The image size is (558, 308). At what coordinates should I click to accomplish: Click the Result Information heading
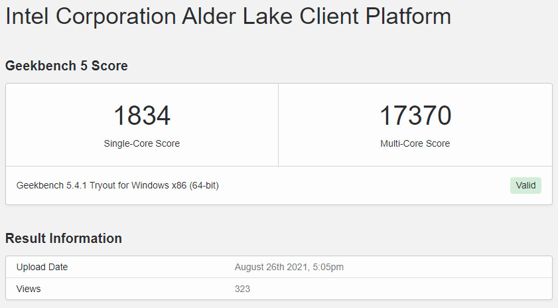pyautogui.click(x=64, y=238)
